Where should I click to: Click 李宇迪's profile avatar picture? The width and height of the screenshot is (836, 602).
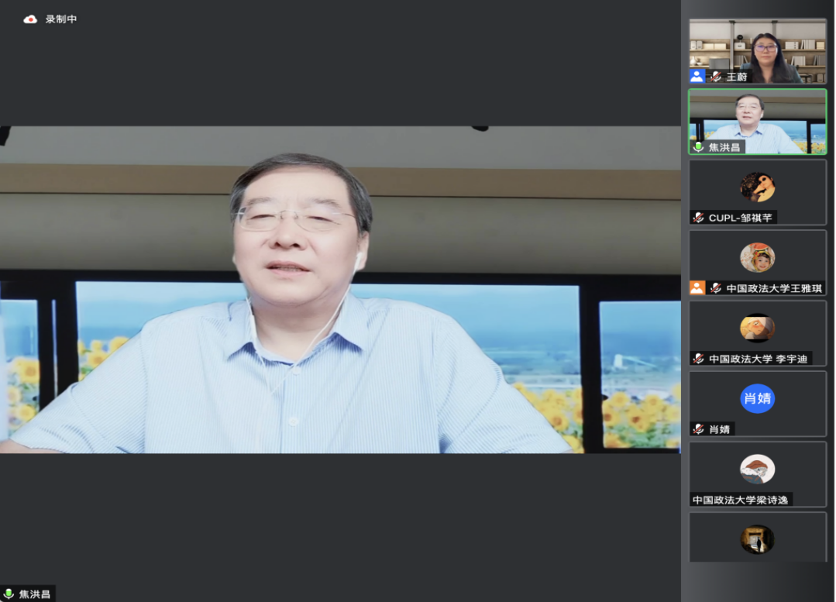757,328
